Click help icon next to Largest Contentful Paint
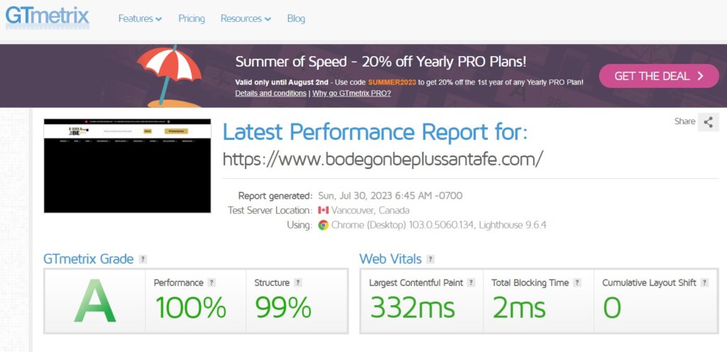Viewport: 727px width, 352px height. pyautogui.click(x=471, y=282)
